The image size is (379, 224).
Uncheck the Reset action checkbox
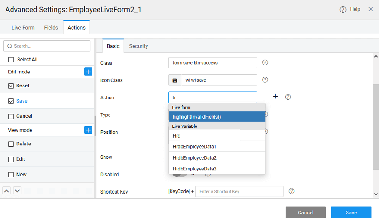[x=11, y=86]
